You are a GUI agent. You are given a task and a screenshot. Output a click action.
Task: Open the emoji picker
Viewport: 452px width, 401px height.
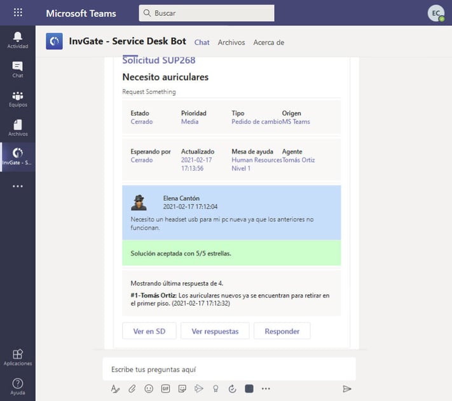[x=149, y=389]
